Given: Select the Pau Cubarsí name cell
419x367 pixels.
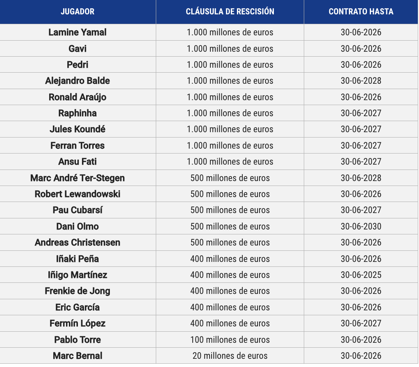Looking at the screenshot, I should (77, 210).
